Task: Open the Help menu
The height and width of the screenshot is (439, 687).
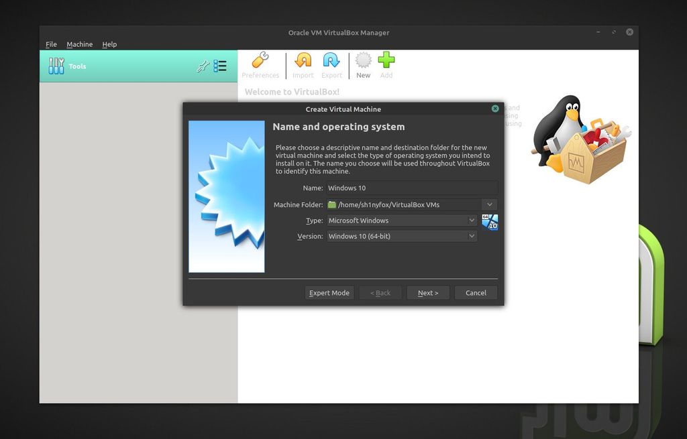Action: coord(109,44)
